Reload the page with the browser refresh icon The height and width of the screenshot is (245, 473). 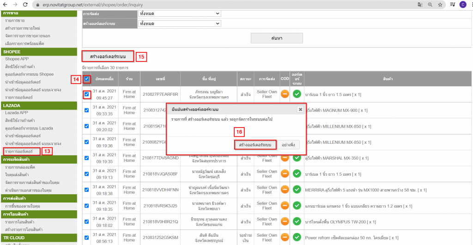point(26,5)
